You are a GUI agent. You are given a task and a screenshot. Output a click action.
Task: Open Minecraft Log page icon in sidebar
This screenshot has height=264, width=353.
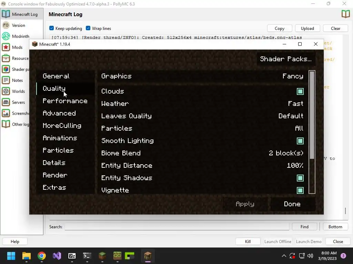6,14
